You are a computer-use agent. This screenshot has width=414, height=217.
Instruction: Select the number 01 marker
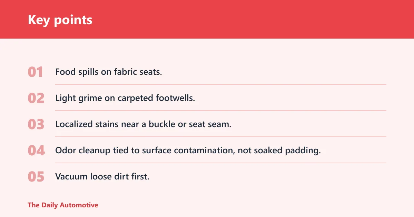[x=36, y=72]
